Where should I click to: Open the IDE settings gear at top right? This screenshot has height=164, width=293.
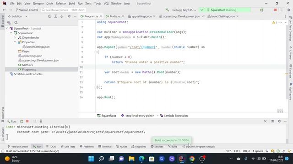289,10
